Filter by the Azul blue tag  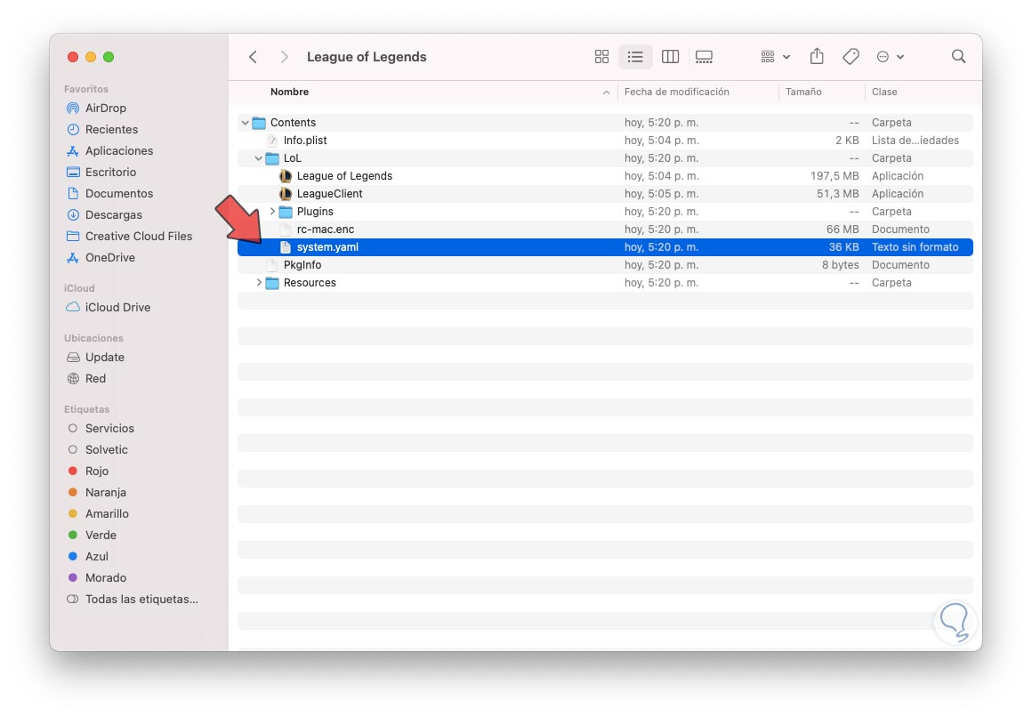[97, 556]
